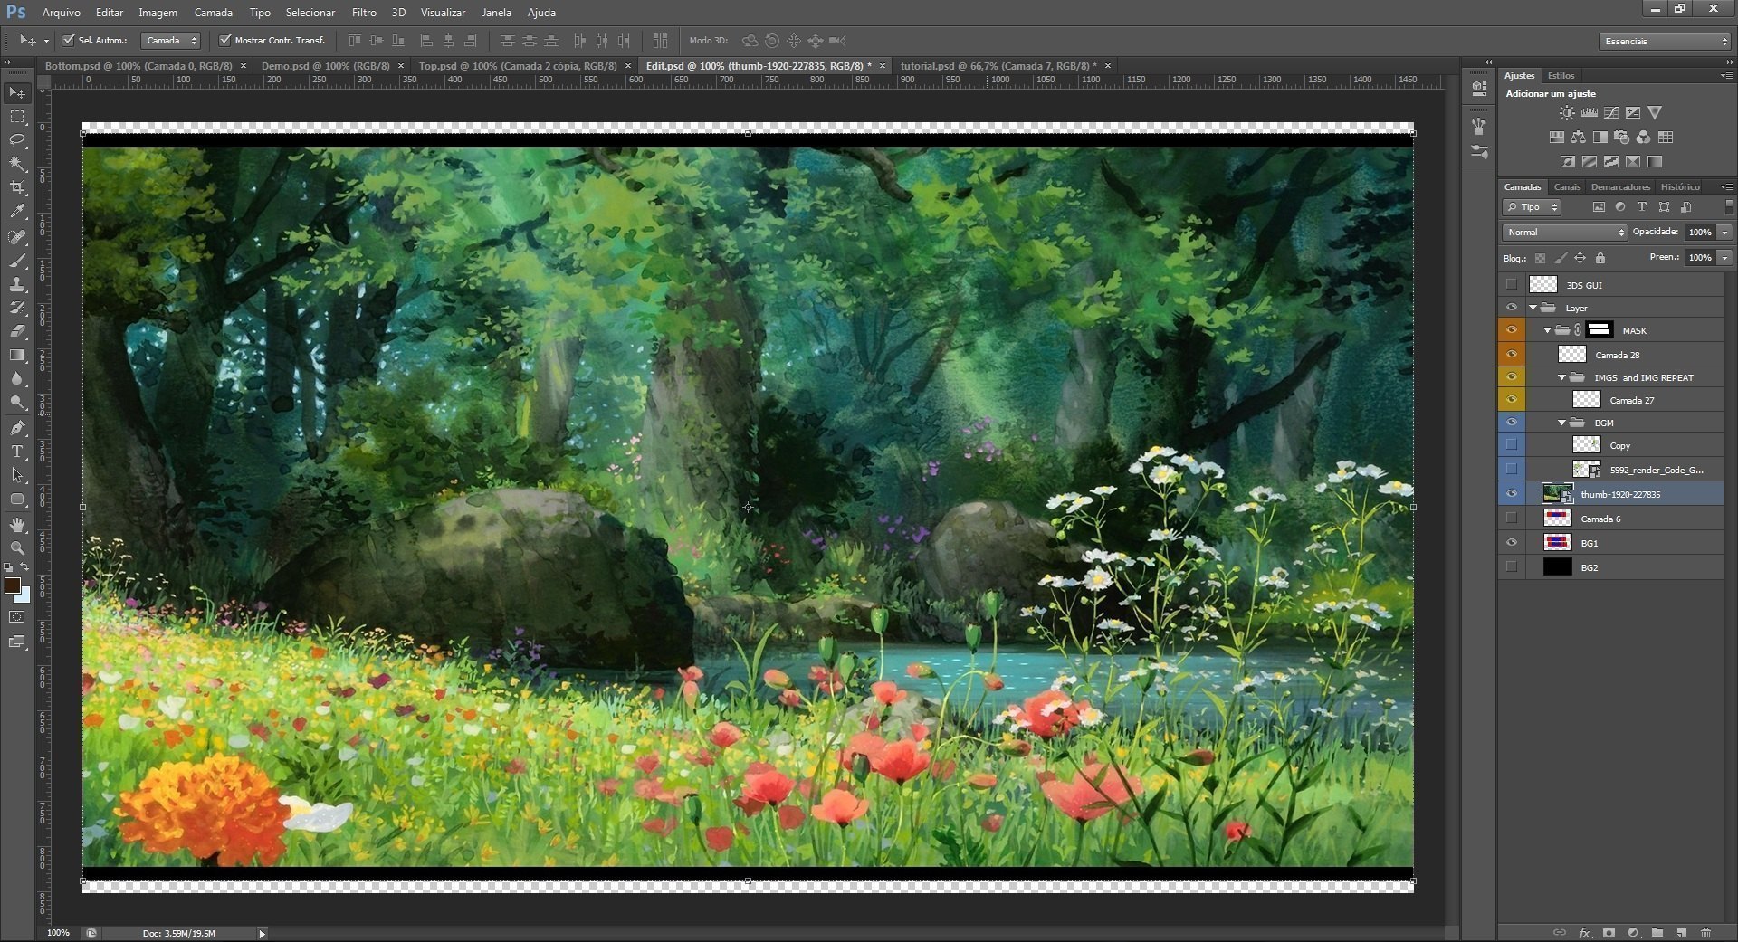The image size is (1738, 942).
Task: Hide the Camada 27 layer
Action: pyautogui.click(x=1512, y=400)
